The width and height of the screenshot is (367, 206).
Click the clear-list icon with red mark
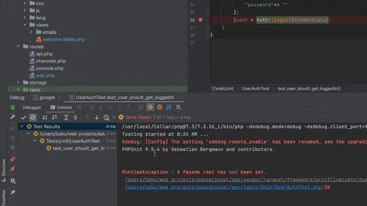(x=178, y=107)
